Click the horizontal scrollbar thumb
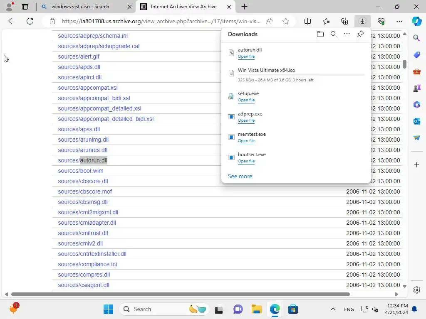The height and width of the screenshot is (319, 426). point(181,294)
